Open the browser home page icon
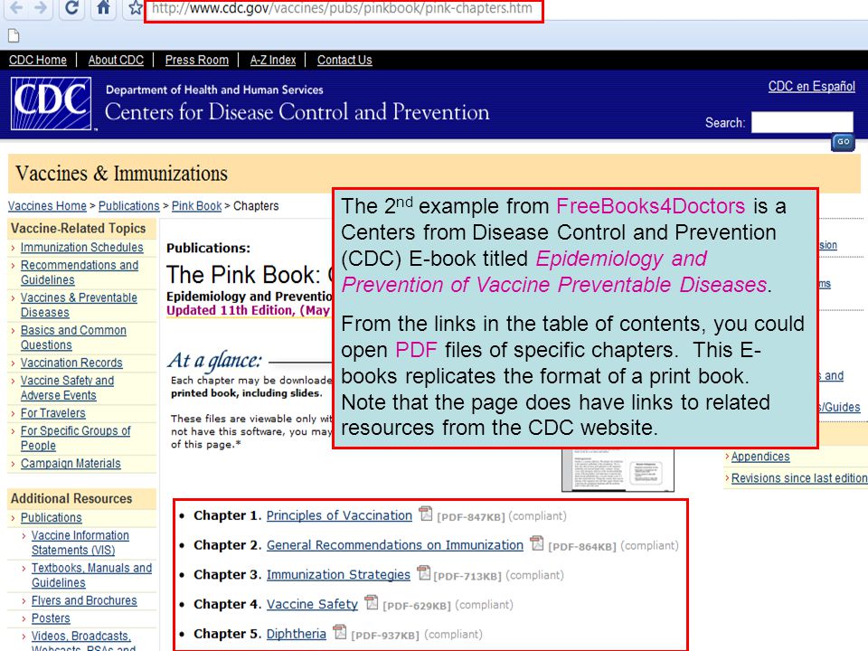Image resolution: width=868 pixels, height=651 pixels. (x=103, y=8)
